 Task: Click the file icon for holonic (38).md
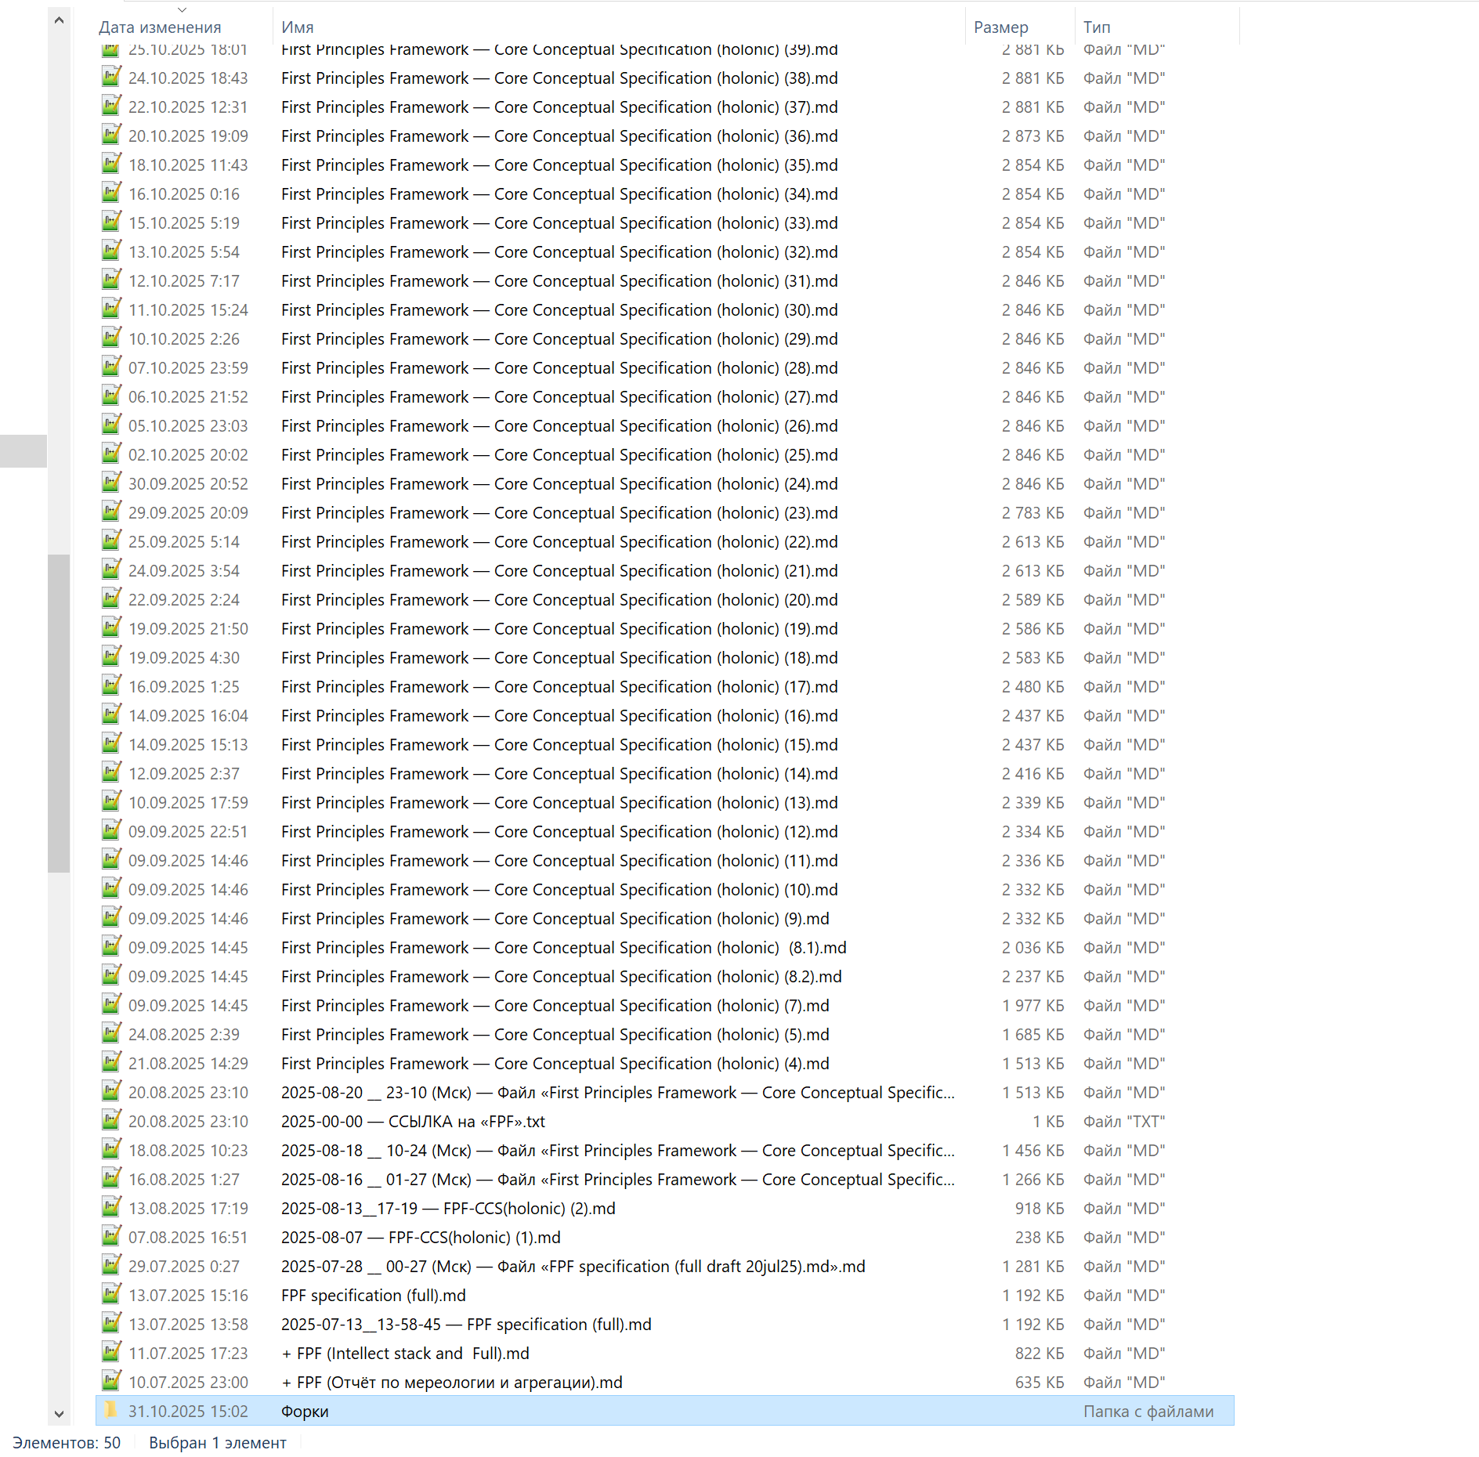111,78
